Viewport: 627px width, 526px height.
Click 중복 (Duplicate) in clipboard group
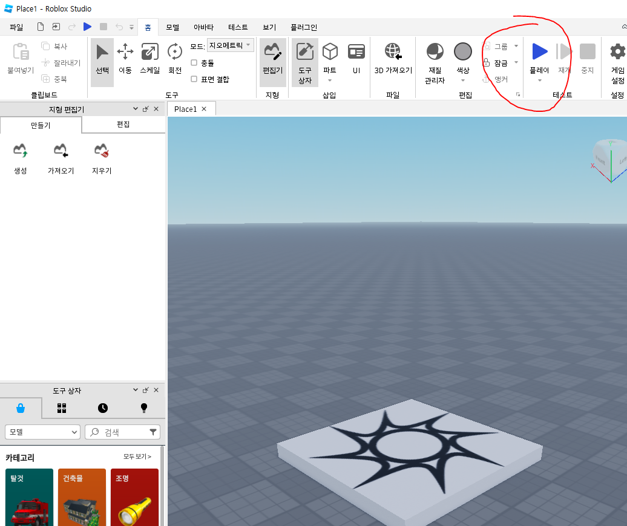tap(54, 79)
